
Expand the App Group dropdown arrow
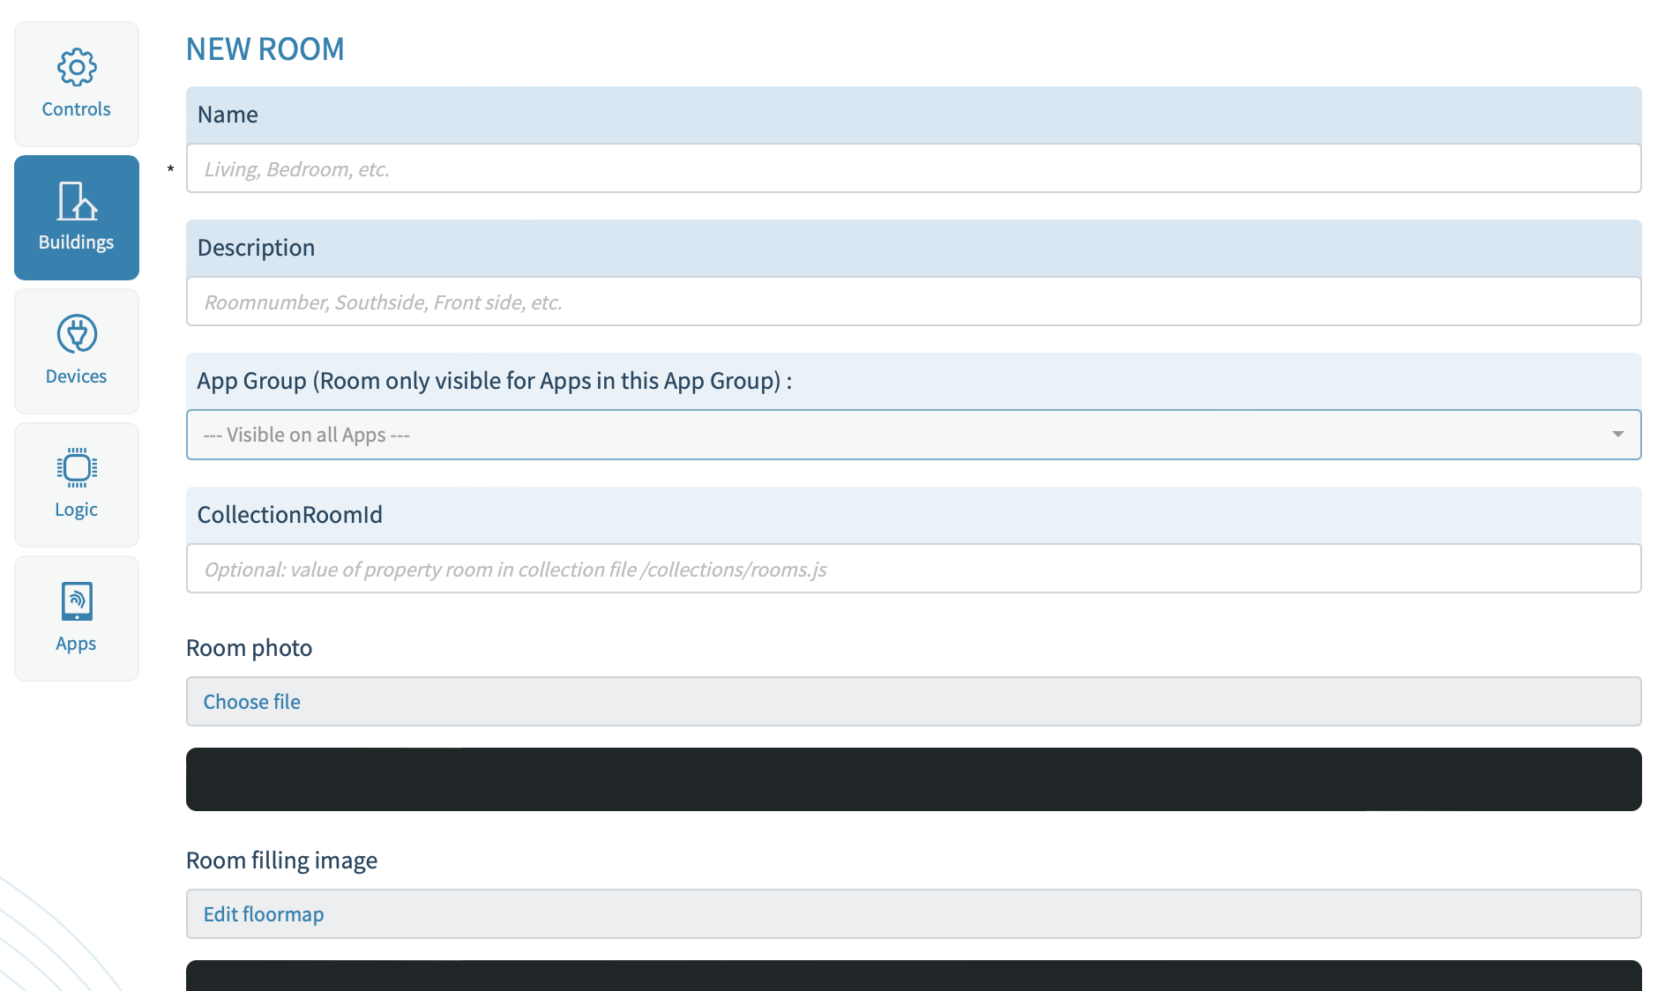point(1617,435)
